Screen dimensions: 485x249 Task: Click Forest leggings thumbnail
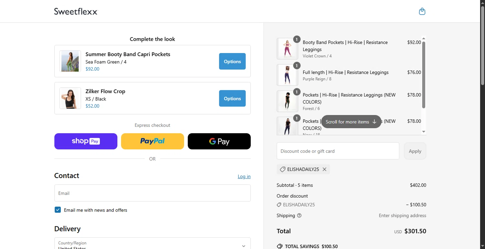[287, 101]
